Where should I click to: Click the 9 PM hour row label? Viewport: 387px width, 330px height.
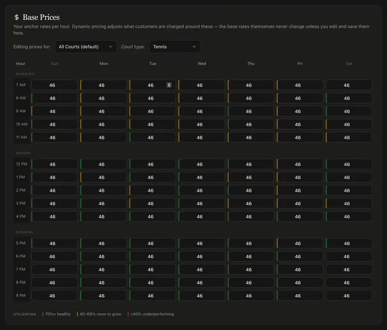(21, 296)
